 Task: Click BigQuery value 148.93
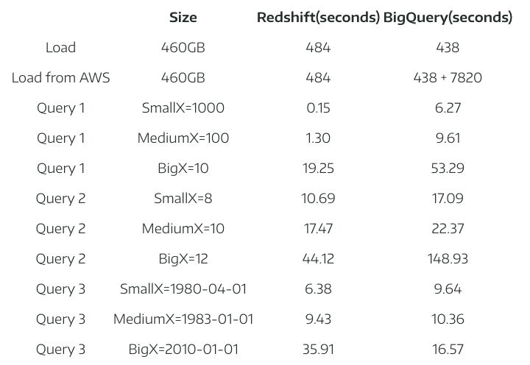(448, 259)
